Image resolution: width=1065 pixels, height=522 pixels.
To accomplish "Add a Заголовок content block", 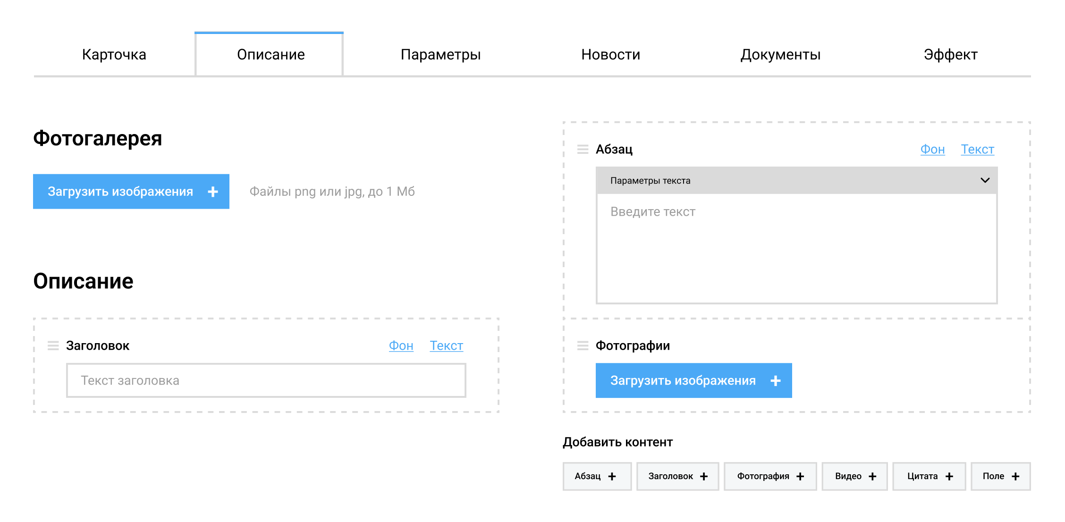I will pos(678,476).
